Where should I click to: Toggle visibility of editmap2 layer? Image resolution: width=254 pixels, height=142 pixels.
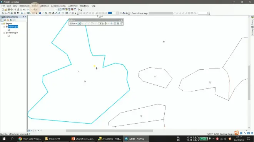(7, 26)
